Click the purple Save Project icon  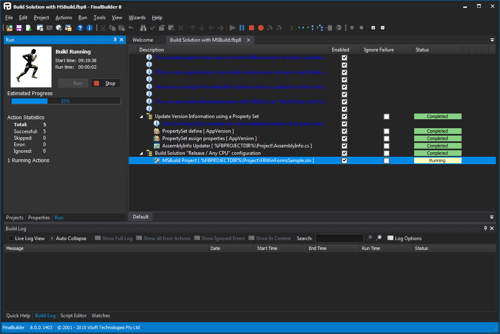[19, 28]
